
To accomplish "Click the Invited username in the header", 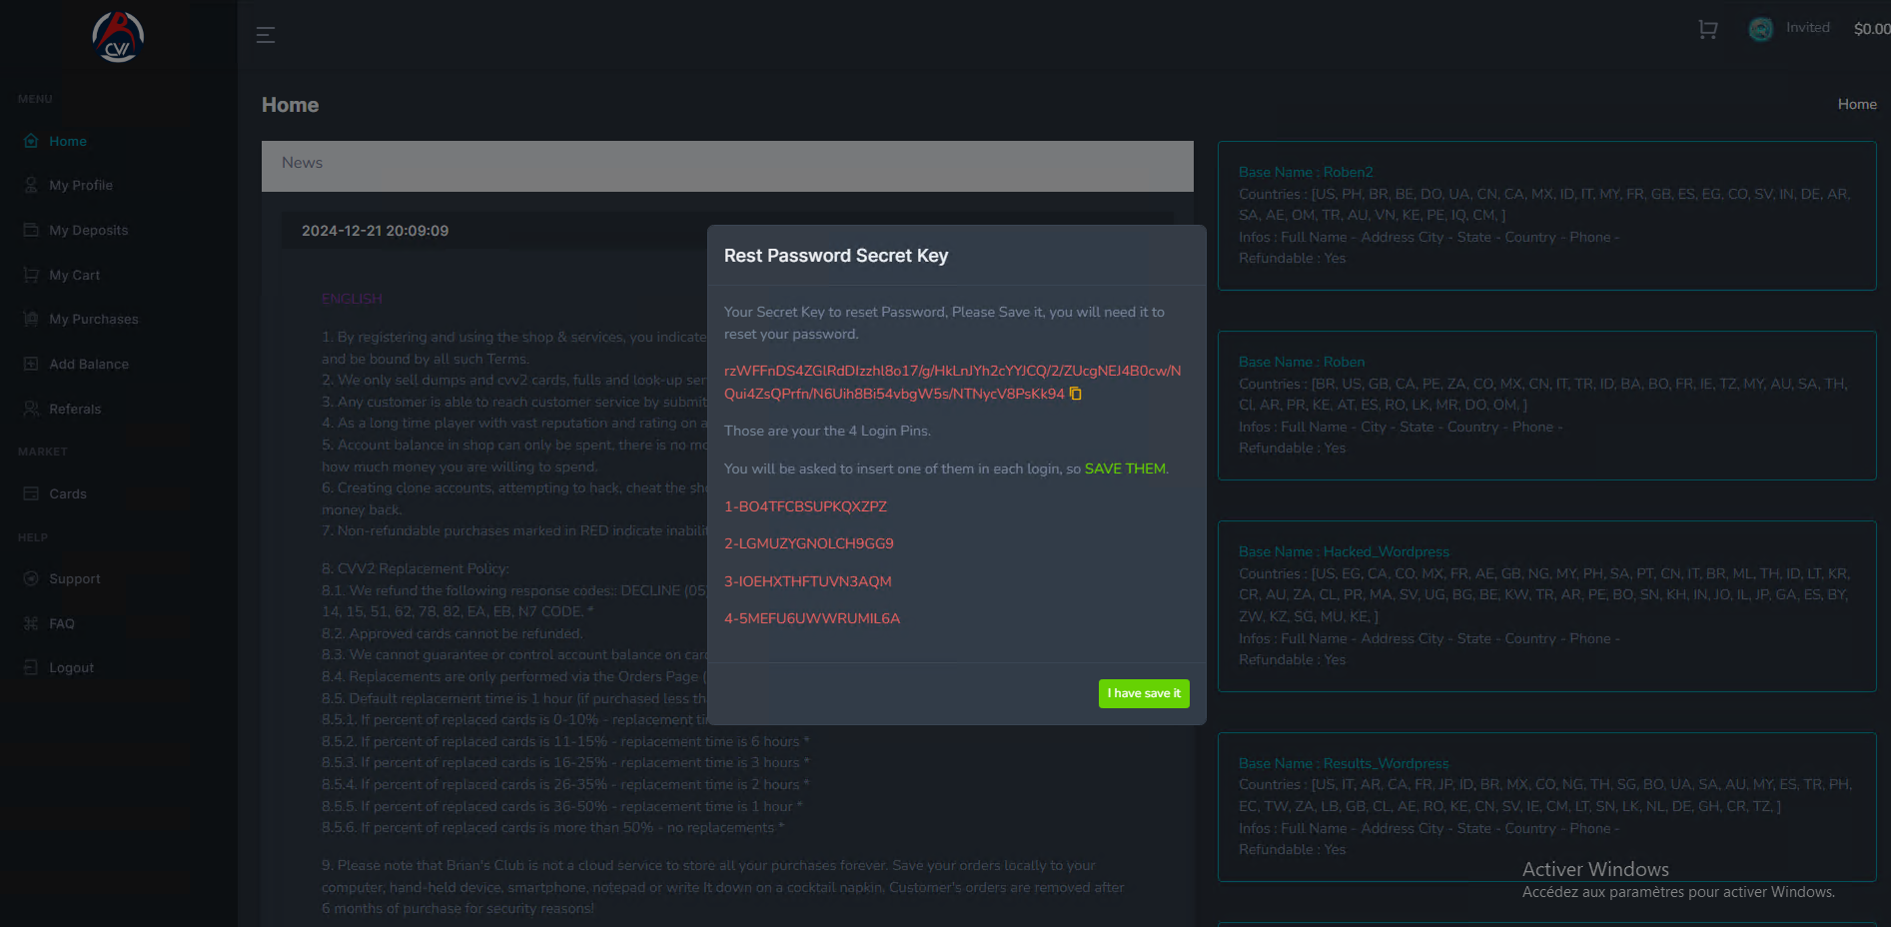I will (1808, 28).
